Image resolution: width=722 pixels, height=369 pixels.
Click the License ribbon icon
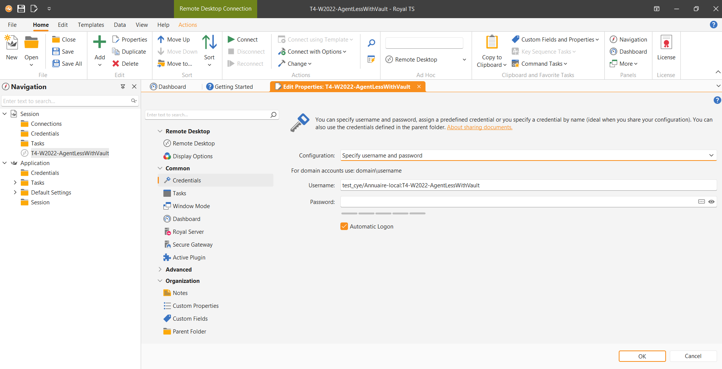(666, 42)
